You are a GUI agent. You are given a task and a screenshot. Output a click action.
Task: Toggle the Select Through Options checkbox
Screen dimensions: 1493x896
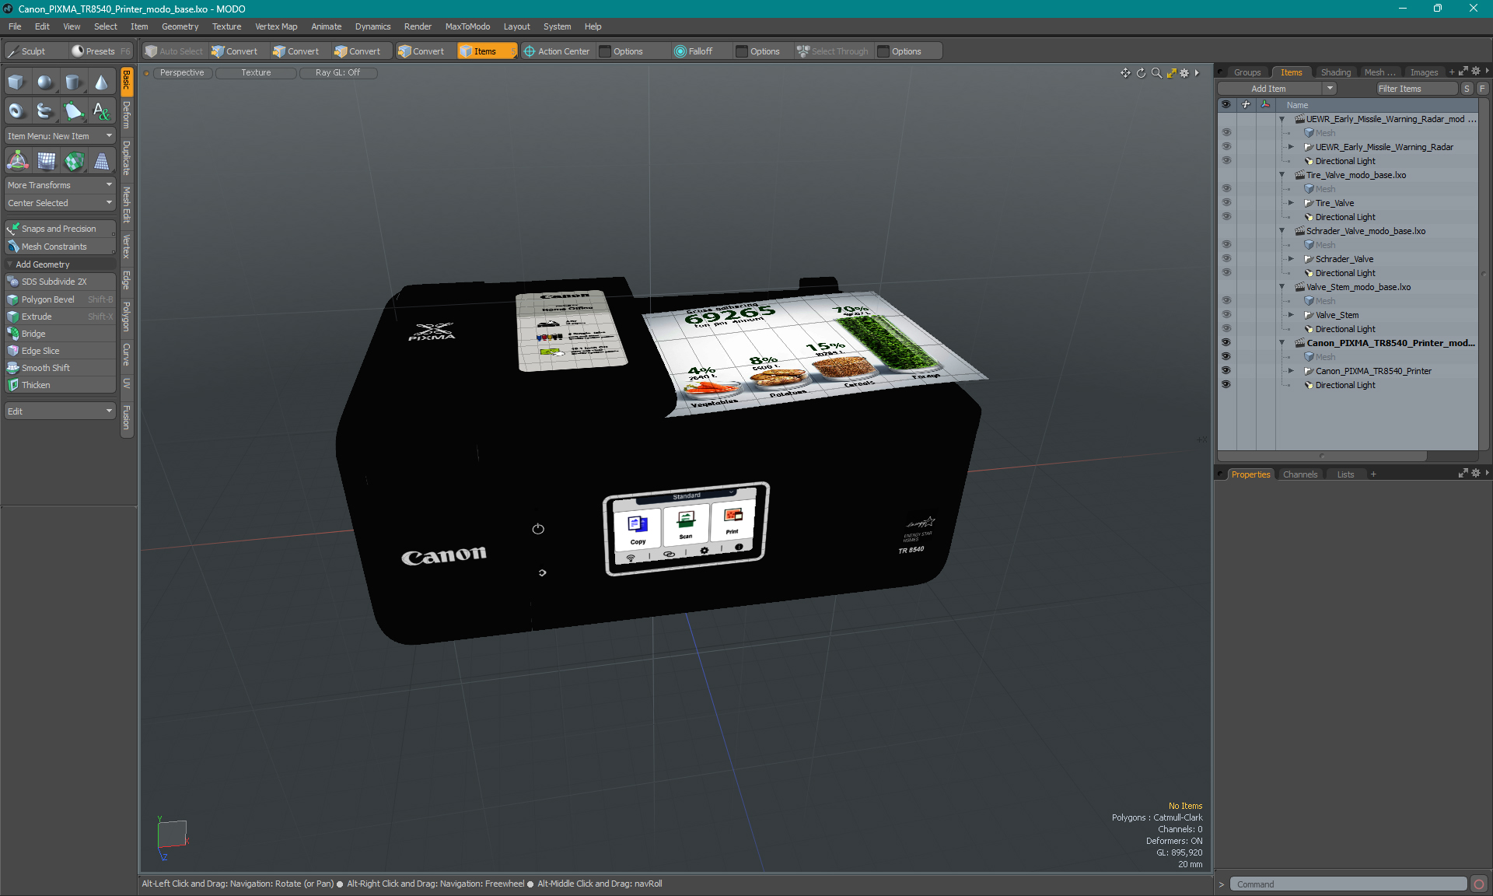pyautogui.click(x=883, y=51)
